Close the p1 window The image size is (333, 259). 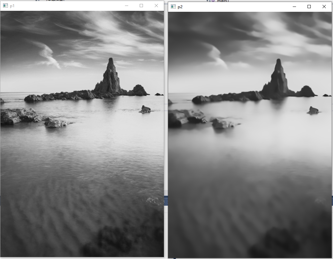coord(156,6)
